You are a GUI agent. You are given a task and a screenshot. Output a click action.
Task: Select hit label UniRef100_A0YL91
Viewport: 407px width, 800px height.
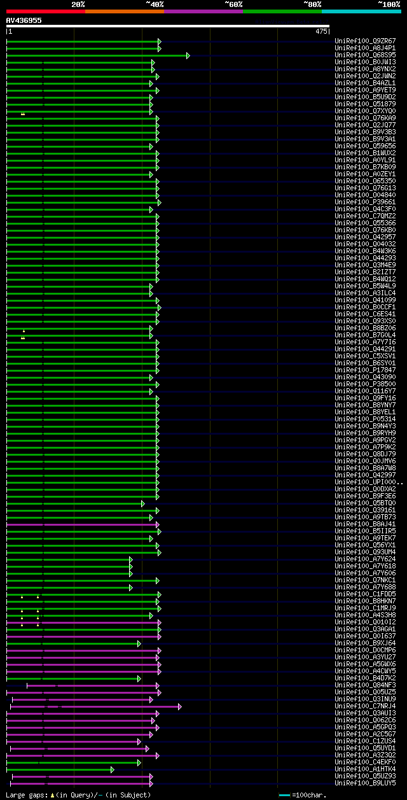[x=365, y=160]
